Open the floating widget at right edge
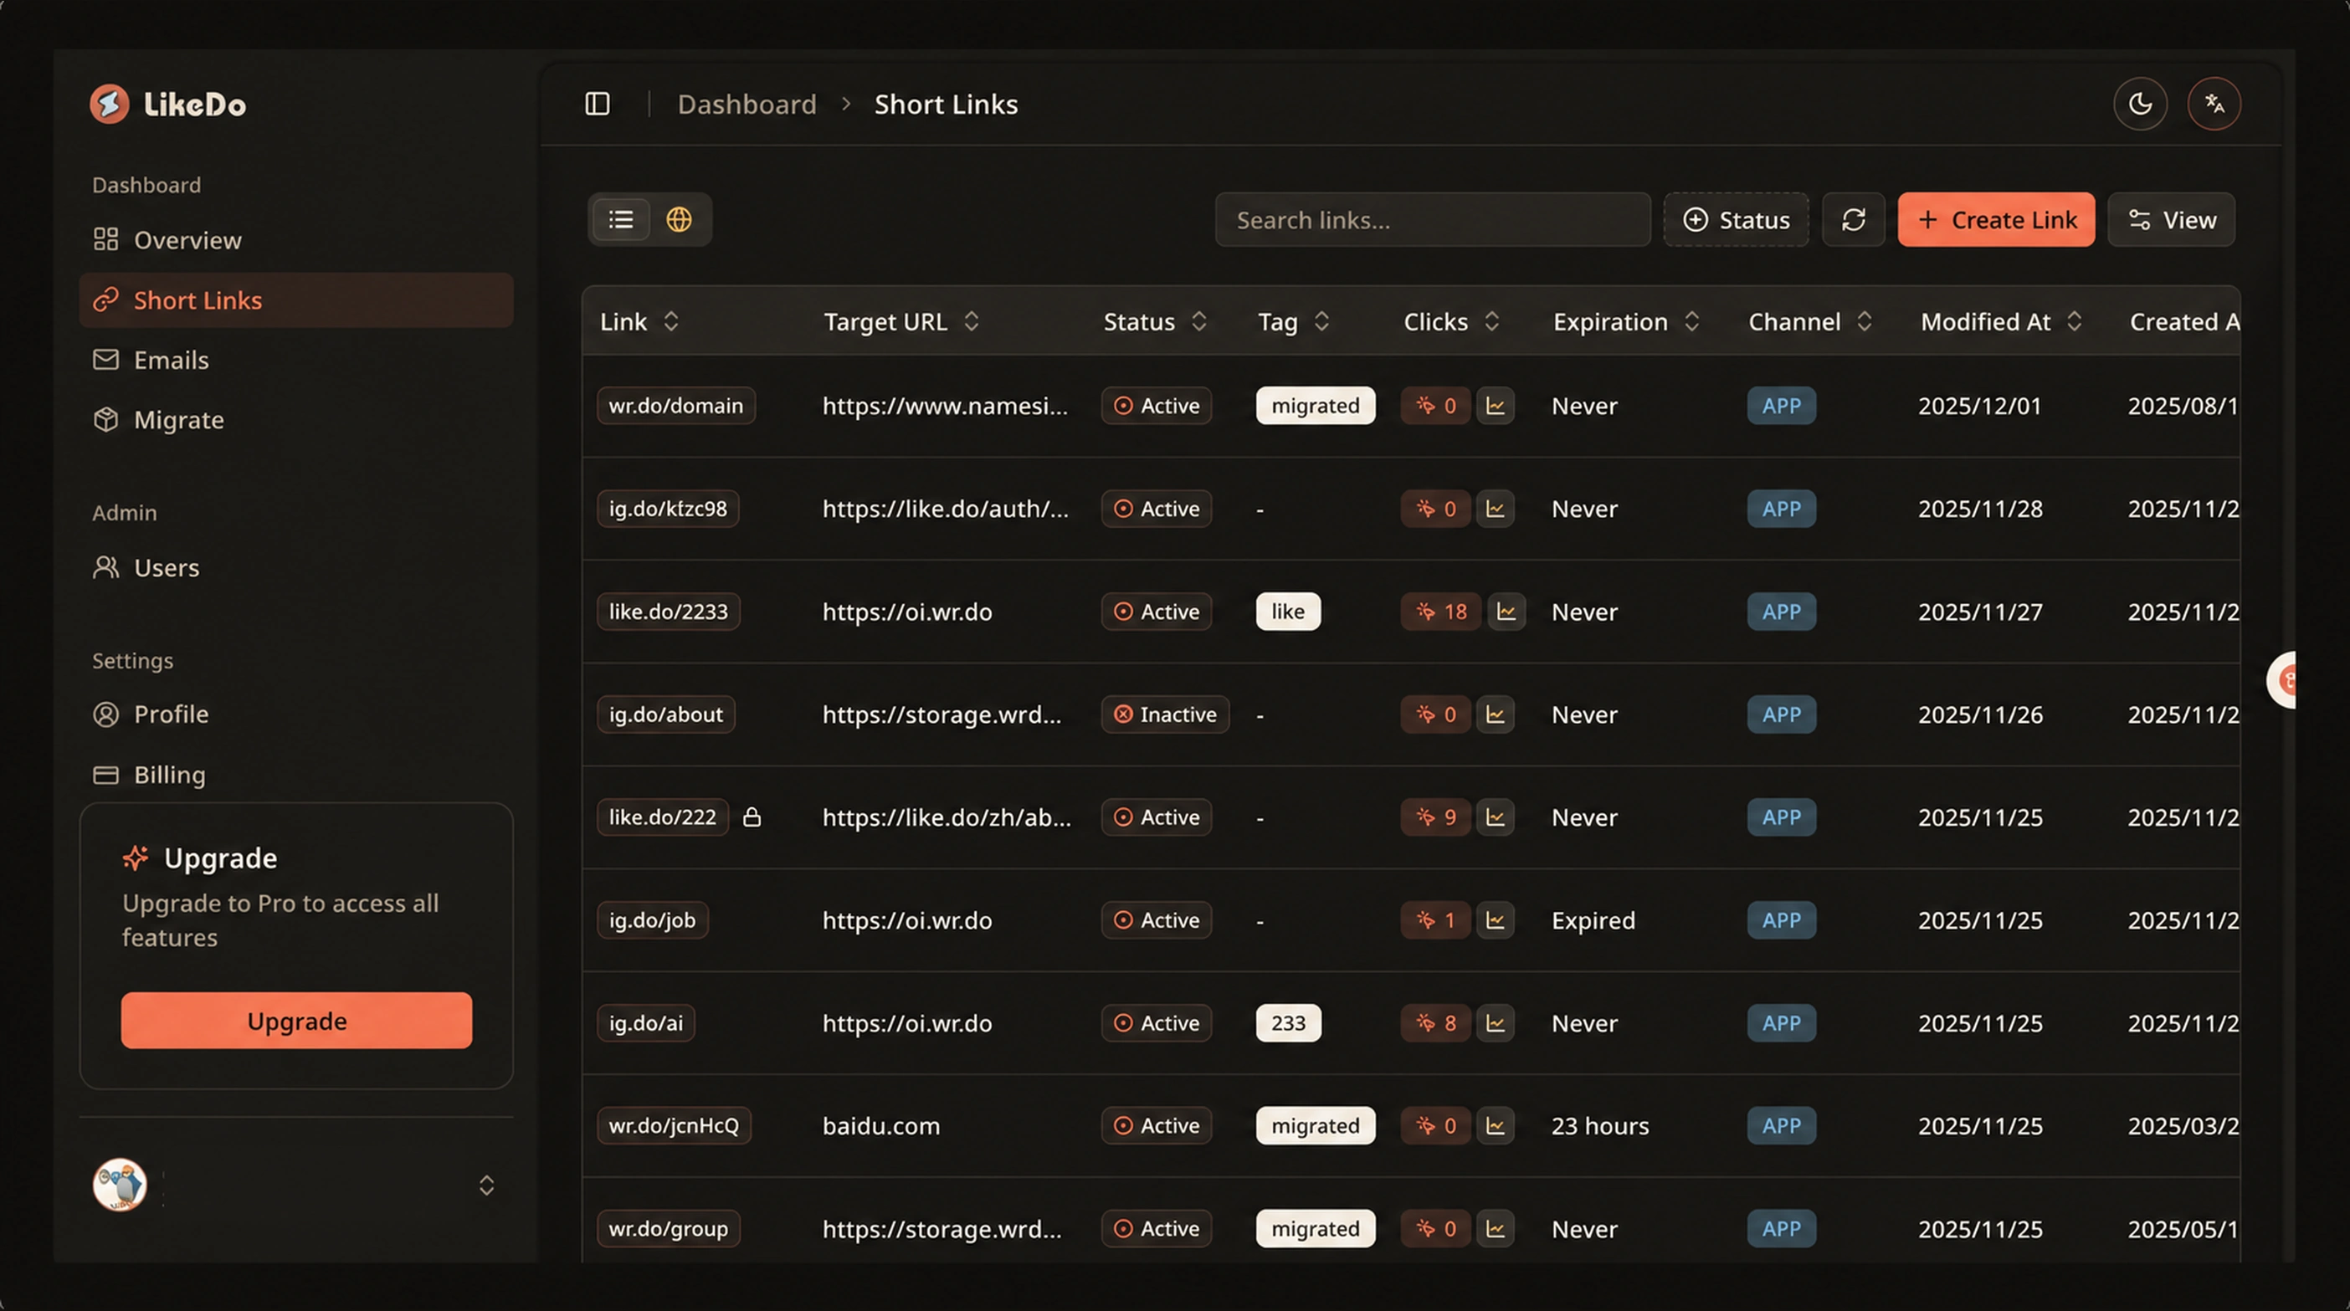 point(2282,679)
